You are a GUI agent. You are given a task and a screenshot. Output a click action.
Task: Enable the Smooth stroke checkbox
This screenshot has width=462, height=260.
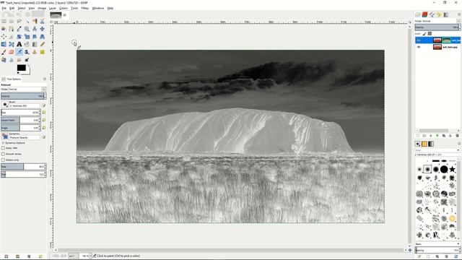3,154
